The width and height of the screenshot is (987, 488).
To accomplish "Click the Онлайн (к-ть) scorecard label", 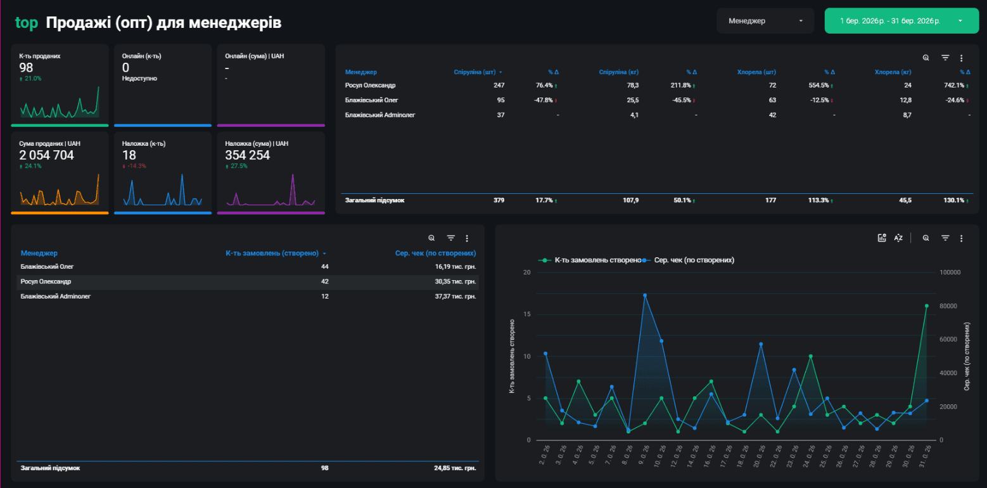I will coord(142,56).
